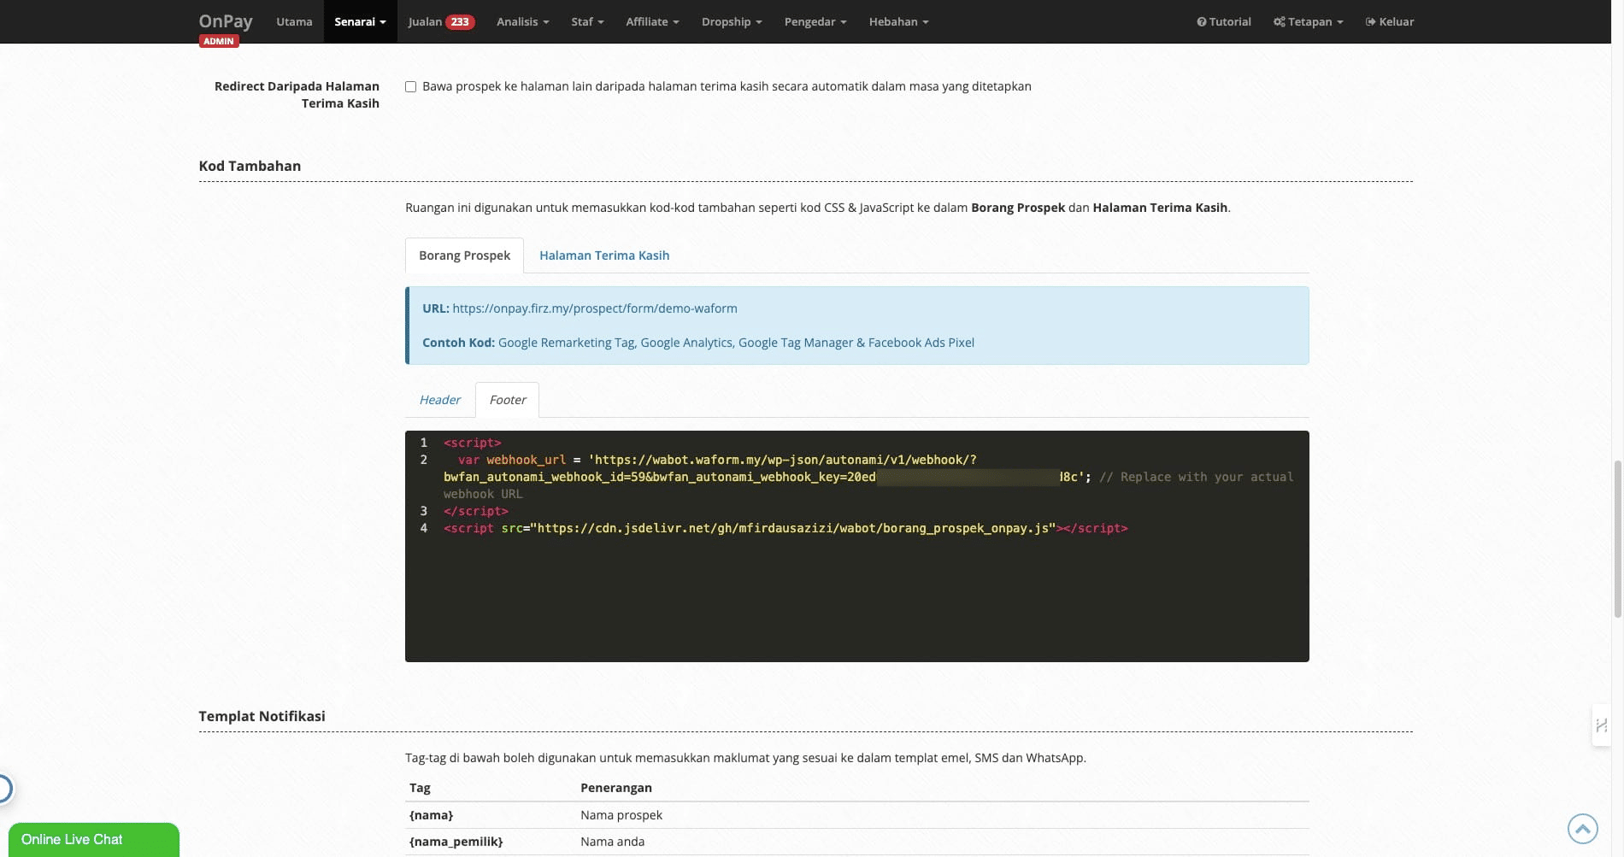Click the ADMIN badge under logo
The width and height of the screenshot is (1624, 857).
point(219,41)
